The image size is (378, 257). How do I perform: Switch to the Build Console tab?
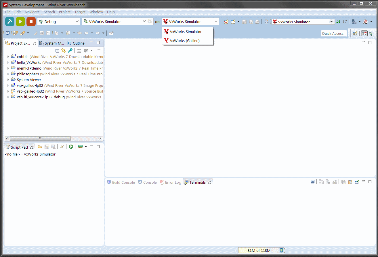(x=121, y=182)
